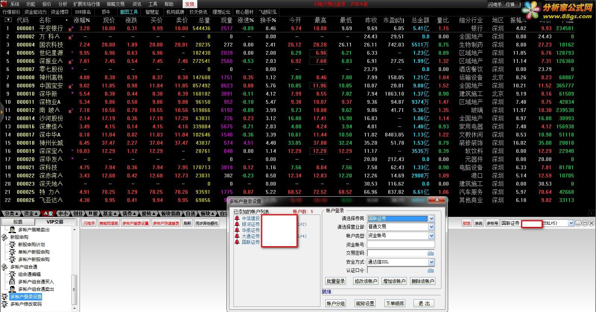Click the lightbulb icon for 新股申购计划

[13, 244]
